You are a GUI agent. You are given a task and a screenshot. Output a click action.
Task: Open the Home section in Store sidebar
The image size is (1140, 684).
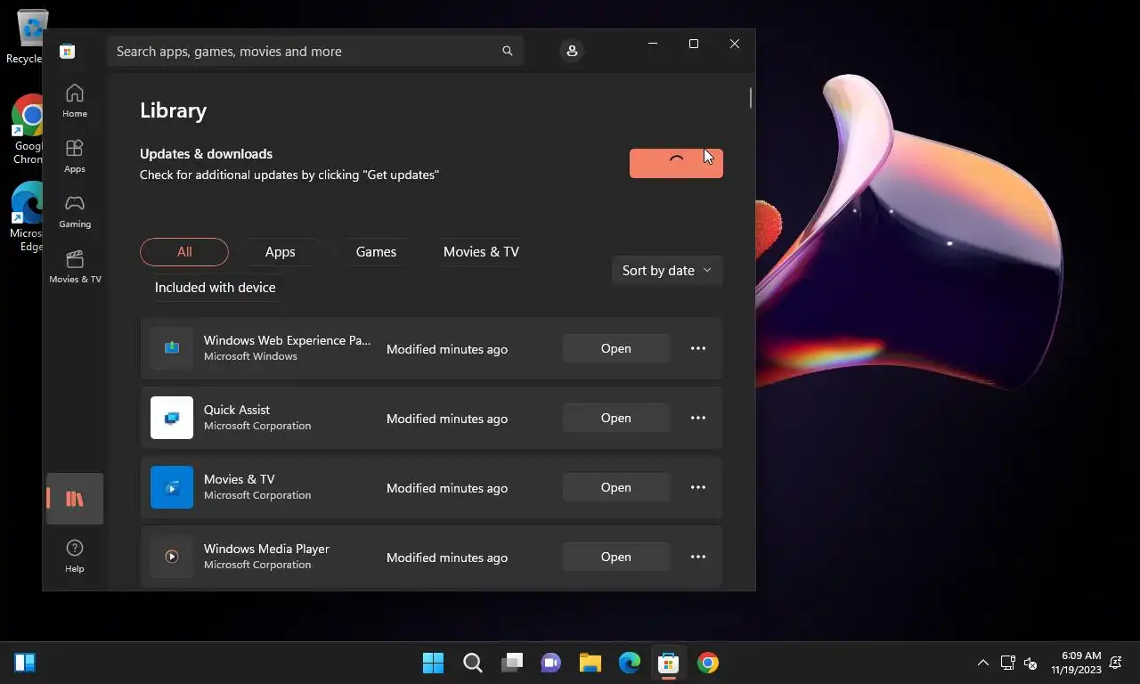[75, 101]
